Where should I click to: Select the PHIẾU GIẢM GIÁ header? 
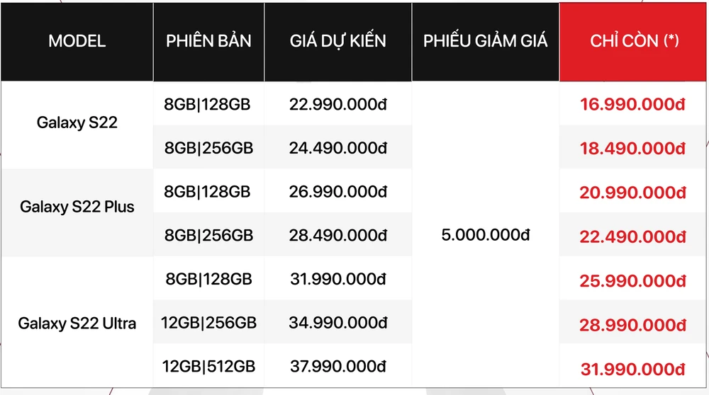coord(485,41)
